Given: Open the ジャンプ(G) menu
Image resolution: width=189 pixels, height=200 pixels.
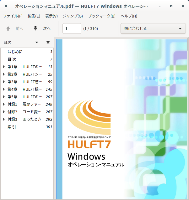Looking at the screenshot, I should 73,16.
